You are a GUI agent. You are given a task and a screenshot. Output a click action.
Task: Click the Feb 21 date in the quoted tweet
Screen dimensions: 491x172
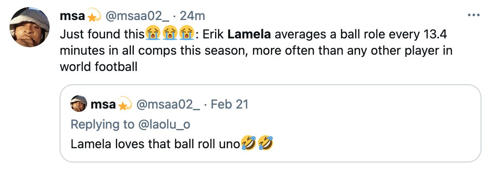[229, 104]
